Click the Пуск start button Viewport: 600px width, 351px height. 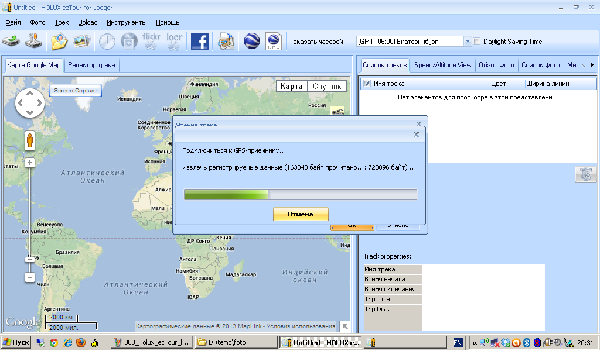click(x=16, y=342)
